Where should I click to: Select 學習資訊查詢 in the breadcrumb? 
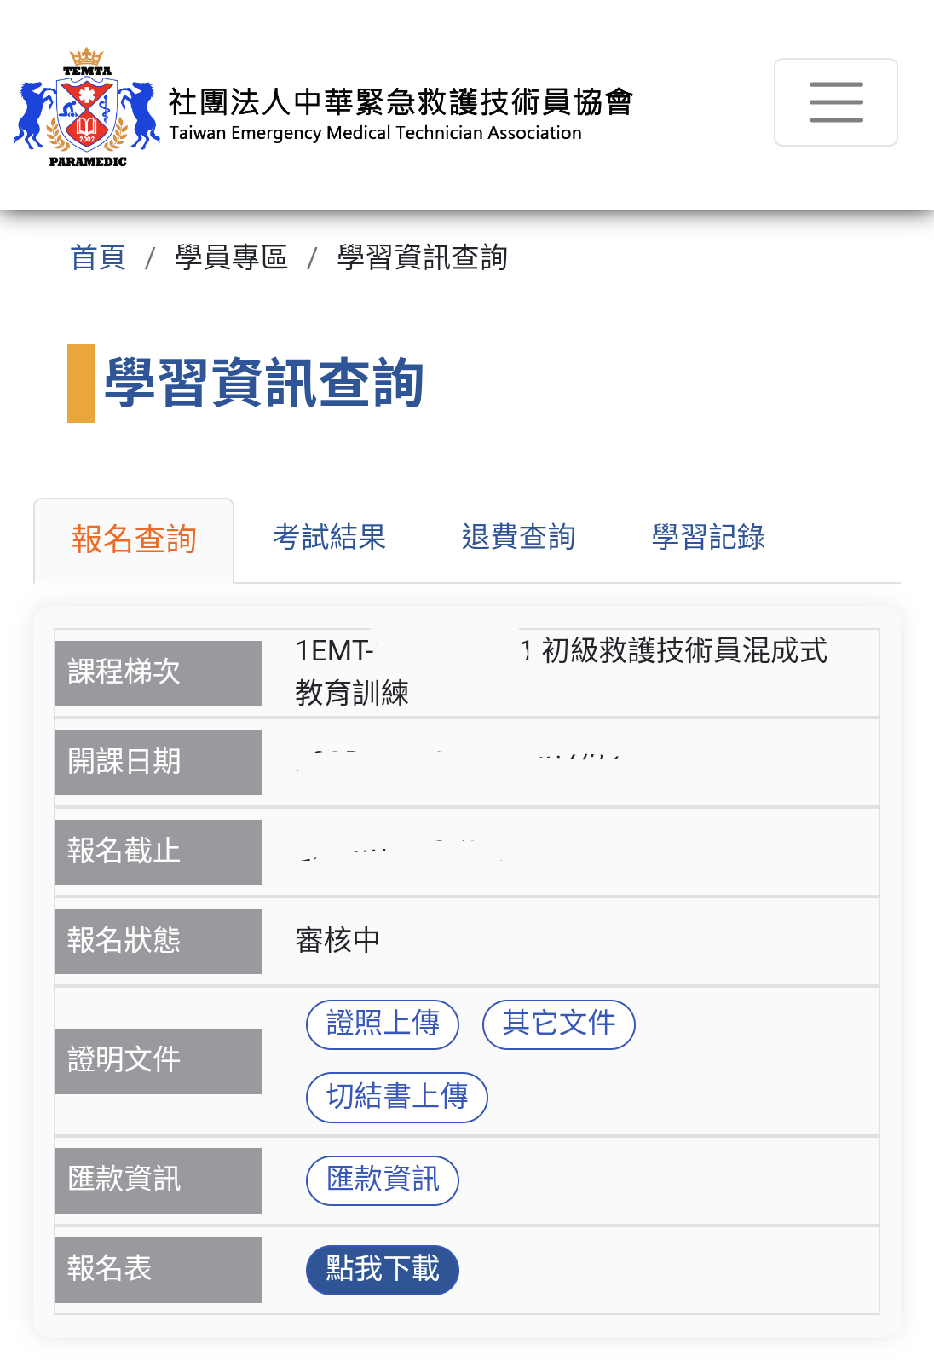(422, 257)
